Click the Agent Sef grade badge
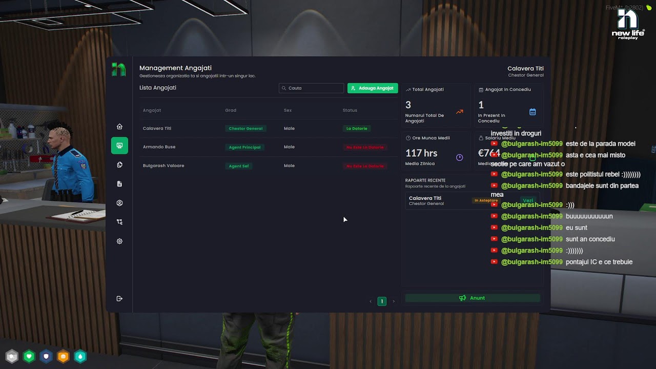 (x=239, y=166)
